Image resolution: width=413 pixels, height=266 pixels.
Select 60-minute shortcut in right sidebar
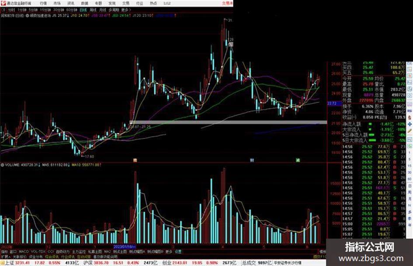(x=410, y=179)
